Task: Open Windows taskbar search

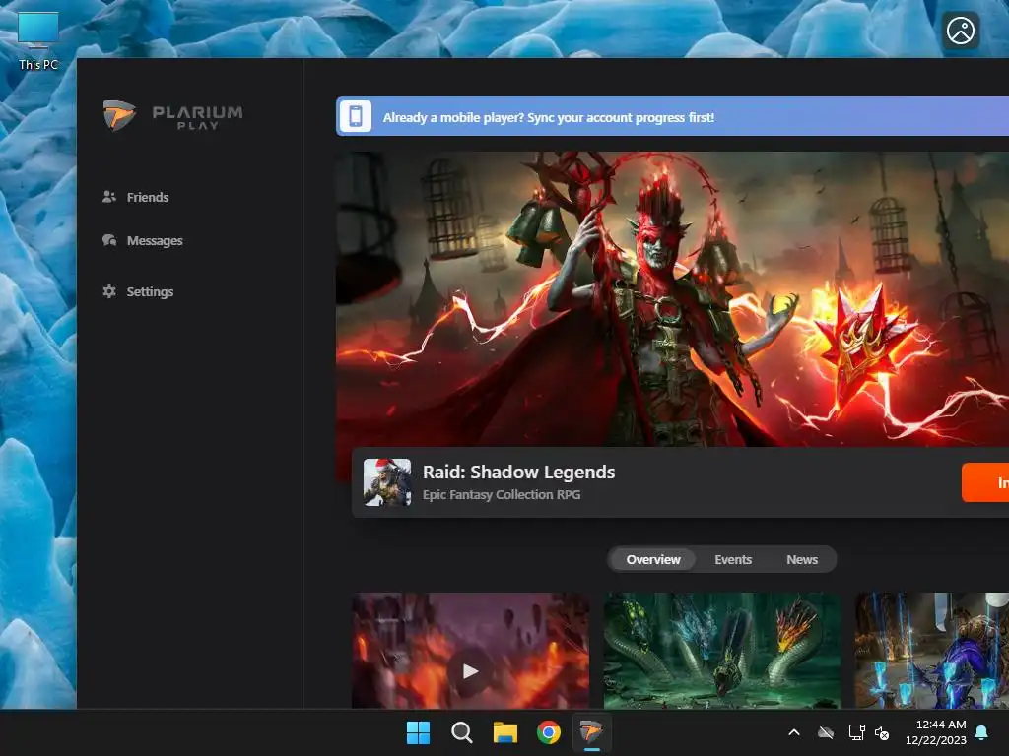Action: coord(461,732)
